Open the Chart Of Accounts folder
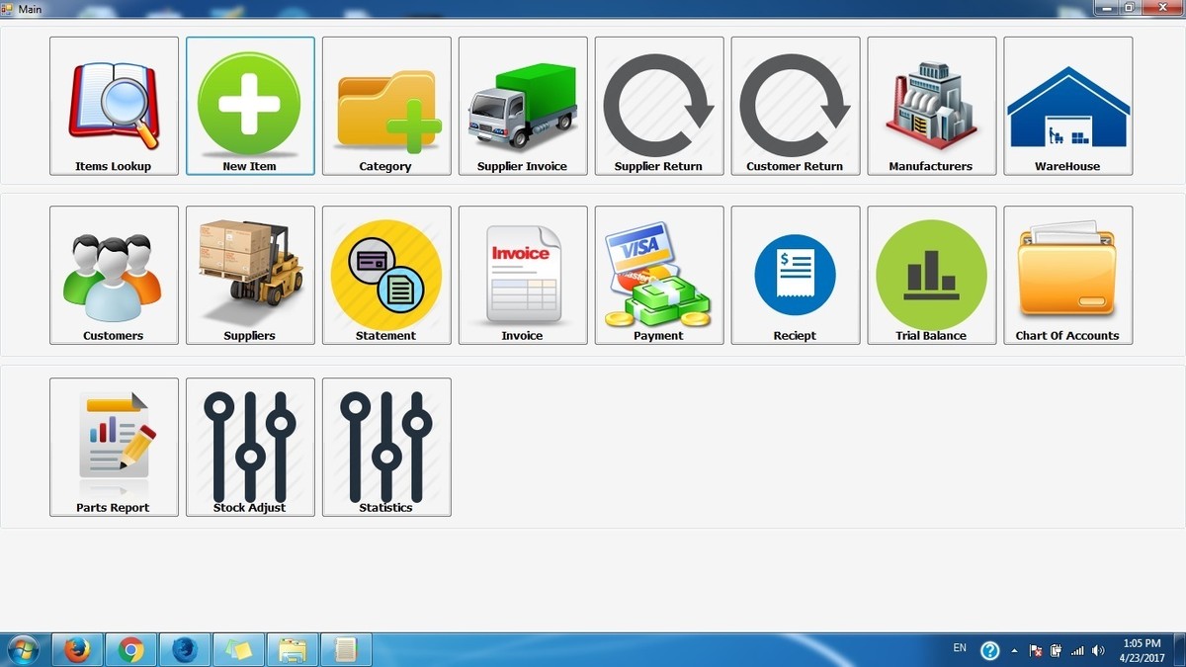The image size is (1186, 667). [1068, 275]
